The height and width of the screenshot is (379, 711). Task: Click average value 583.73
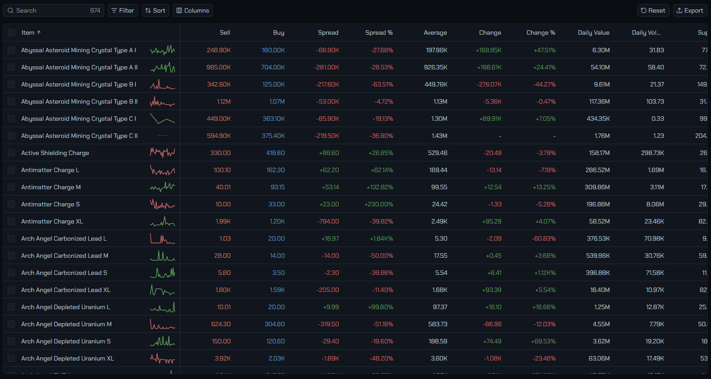(438, 324)
